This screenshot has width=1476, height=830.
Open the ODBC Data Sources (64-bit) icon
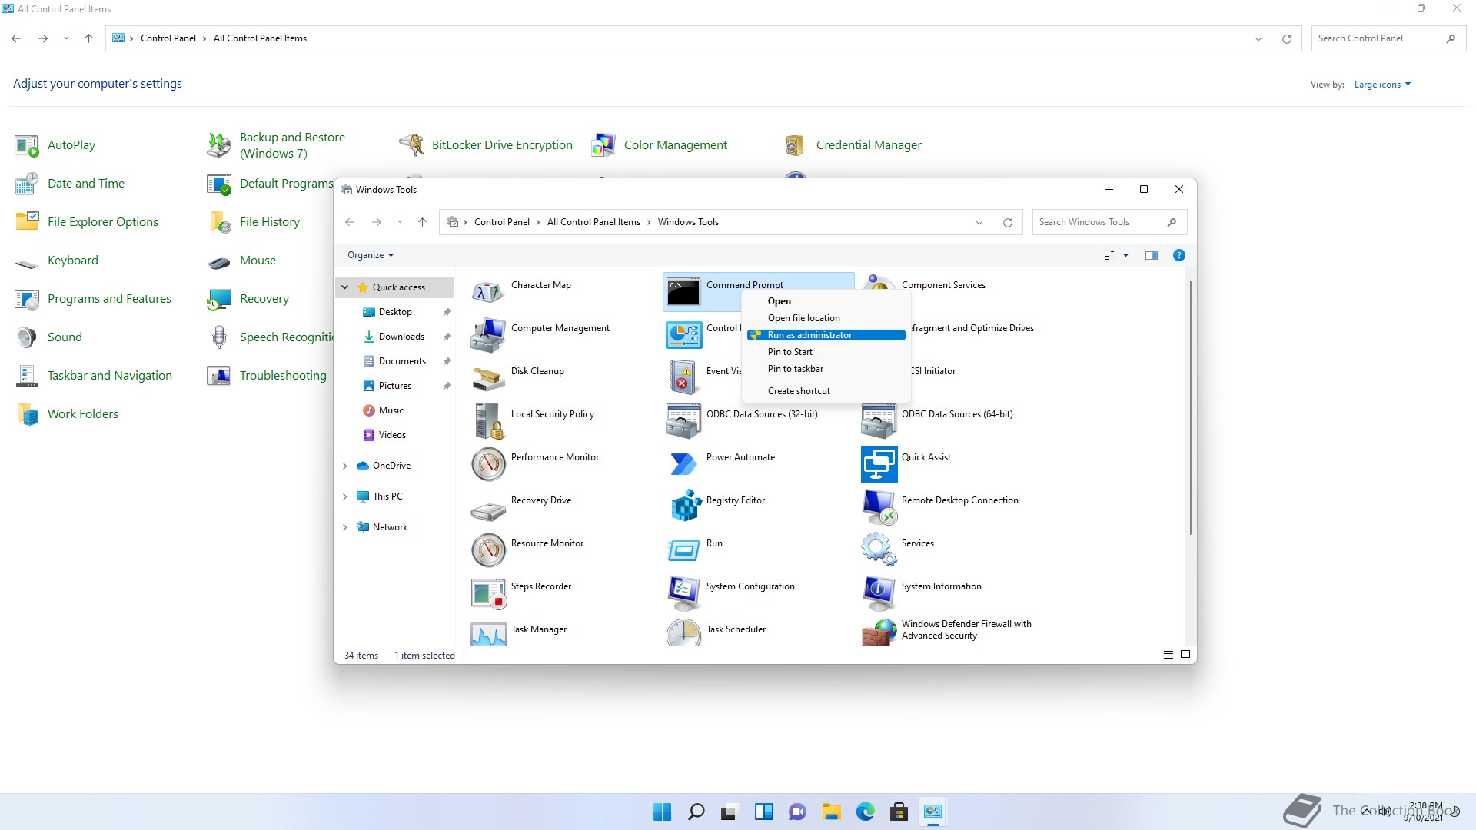[x=879, y=421]
